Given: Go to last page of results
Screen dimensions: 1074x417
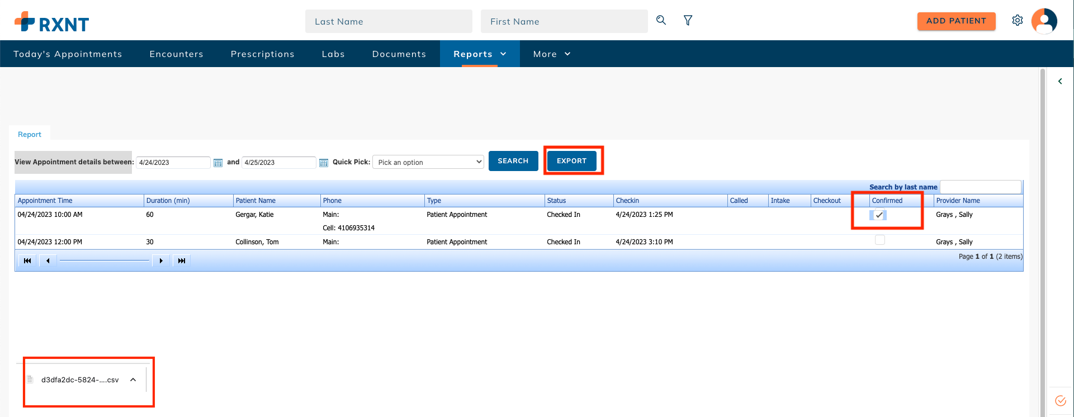Looking at the screenshot, I should click(x=182, y=260).
